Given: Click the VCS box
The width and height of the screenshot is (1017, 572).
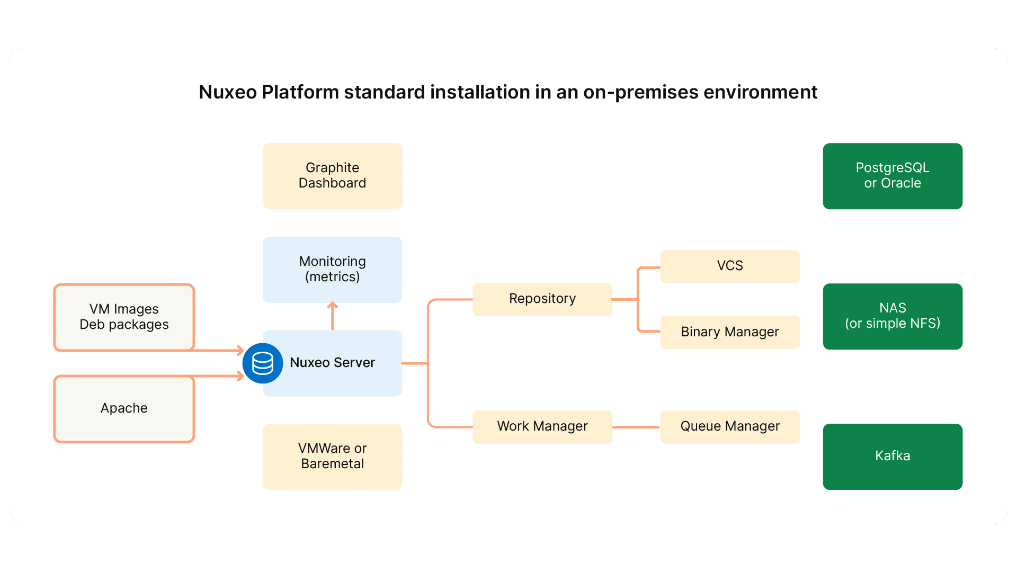Looking at the screenshot, I should [x=730, y=266].
